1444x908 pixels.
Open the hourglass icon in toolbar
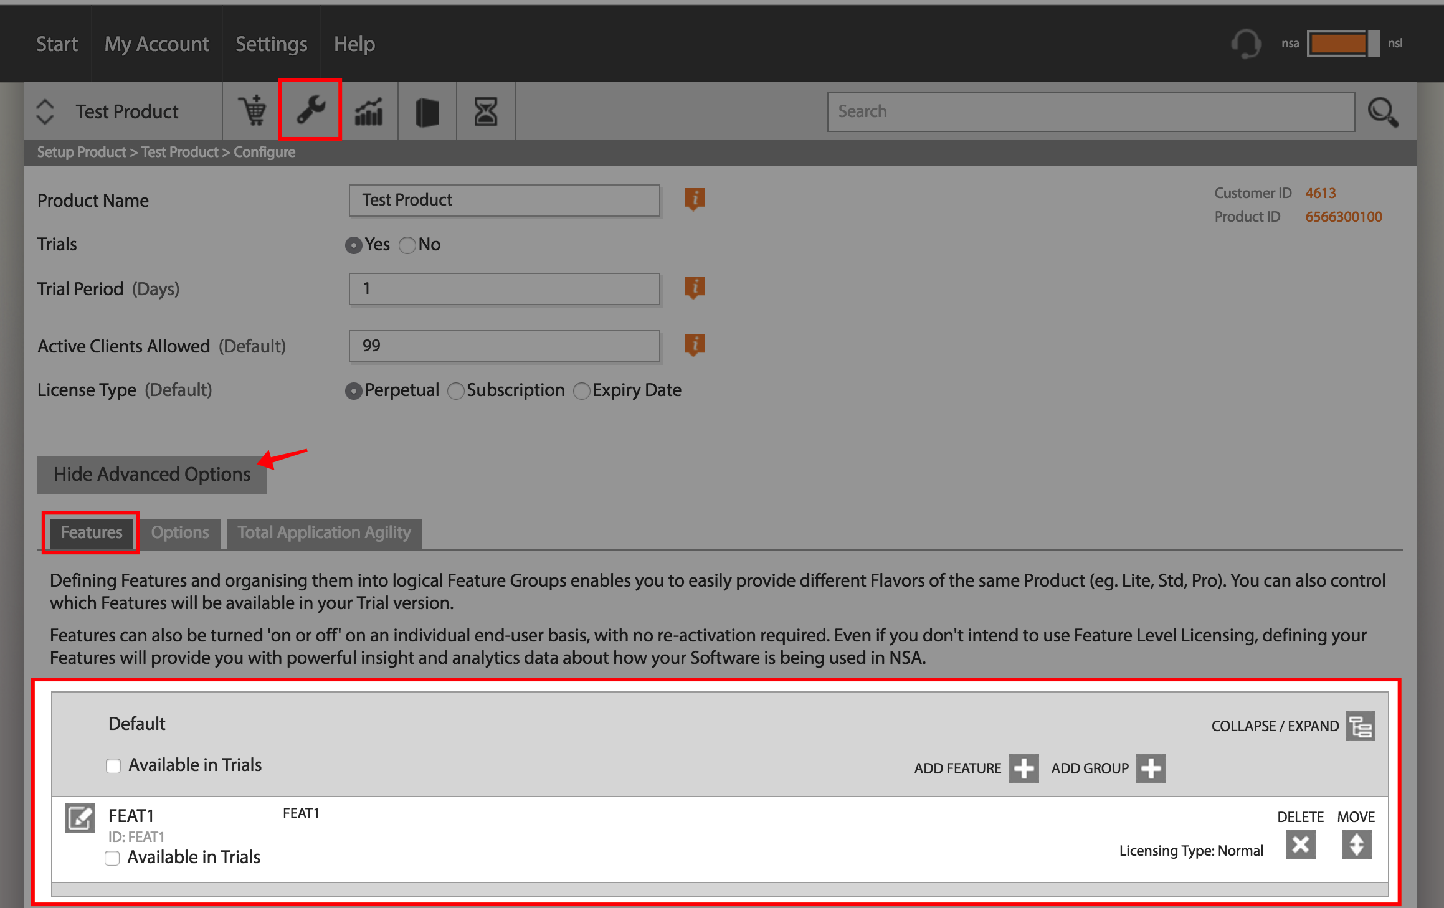click(x=486, y=111)
